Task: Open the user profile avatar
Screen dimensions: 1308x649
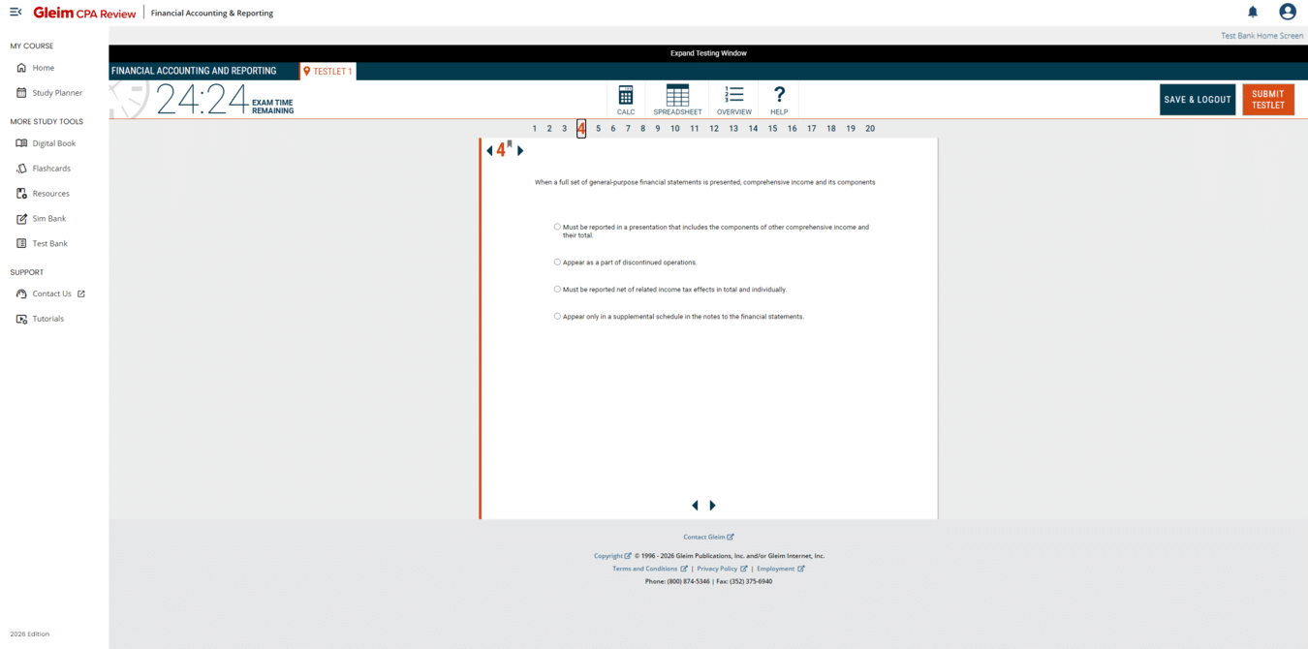Action: pos(1287,12)
